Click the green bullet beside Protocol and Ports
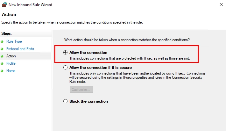Image resolution: width=226 pixels, height=131 pixels. tap(2, 49)
